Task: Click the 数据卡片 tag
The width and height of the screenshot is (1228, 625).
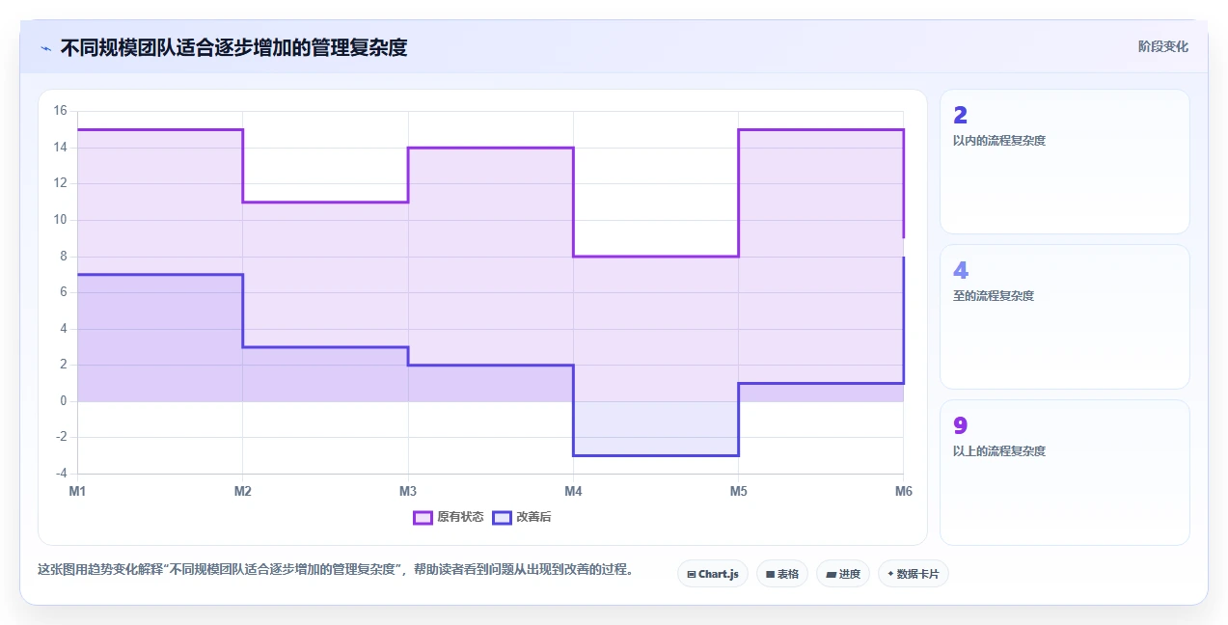Action: tap(914, 574)
